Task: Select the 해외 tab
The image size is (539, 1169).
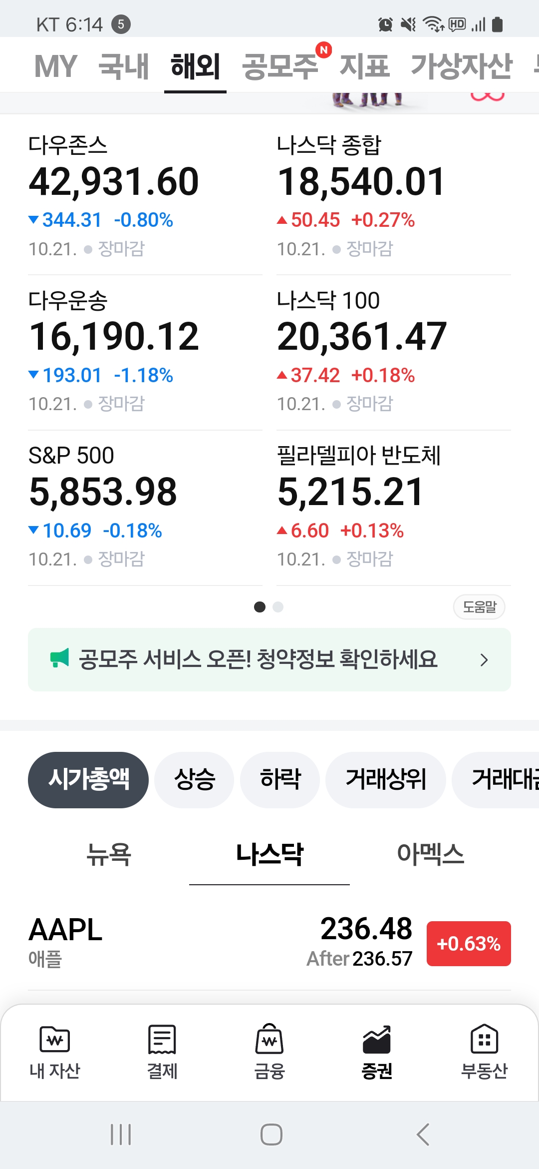Action: tap(195, 66)
